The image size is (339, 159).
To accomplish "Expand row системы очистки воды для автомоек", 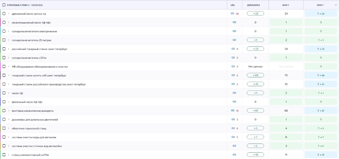I will [x=9, y=137].
